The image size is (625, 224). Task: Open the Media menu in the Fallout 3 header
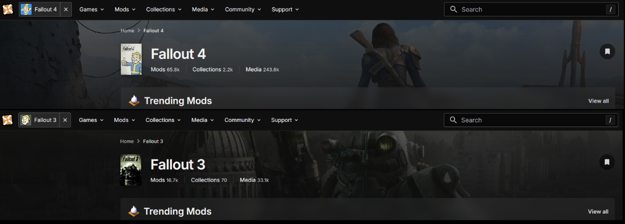(x=203, y=120)
